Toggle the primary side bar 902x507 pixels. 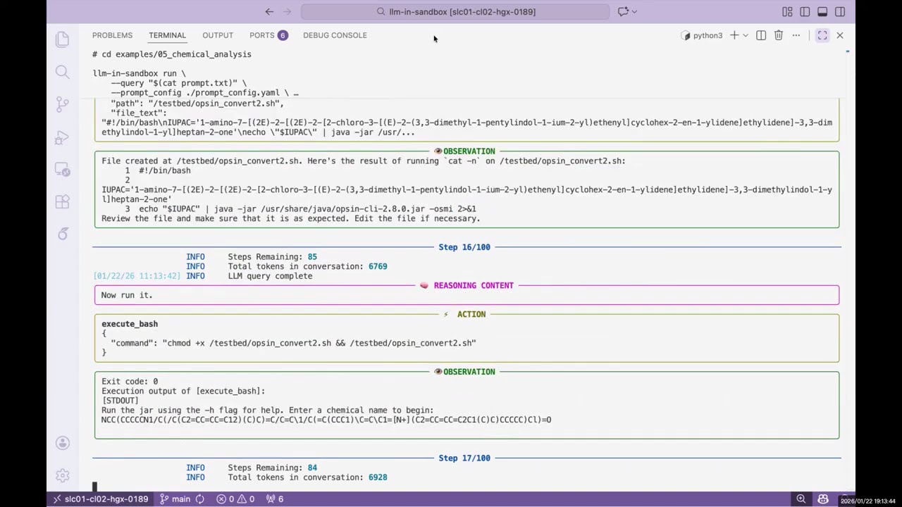(805, 11)
